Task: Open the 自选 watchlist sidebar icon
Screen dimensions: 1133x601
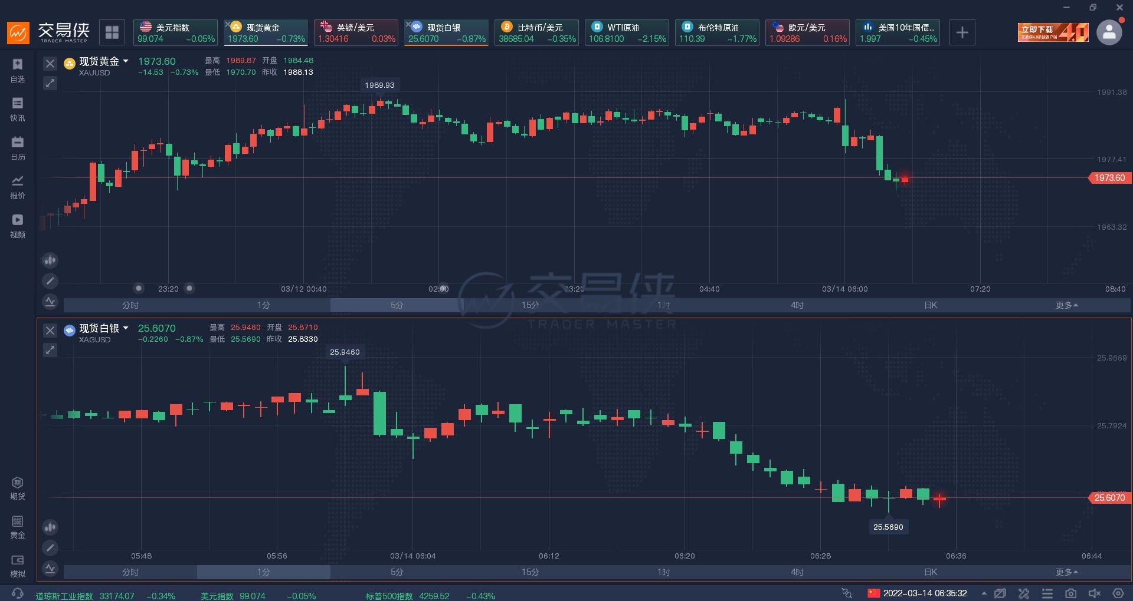Action: [18, 70]
